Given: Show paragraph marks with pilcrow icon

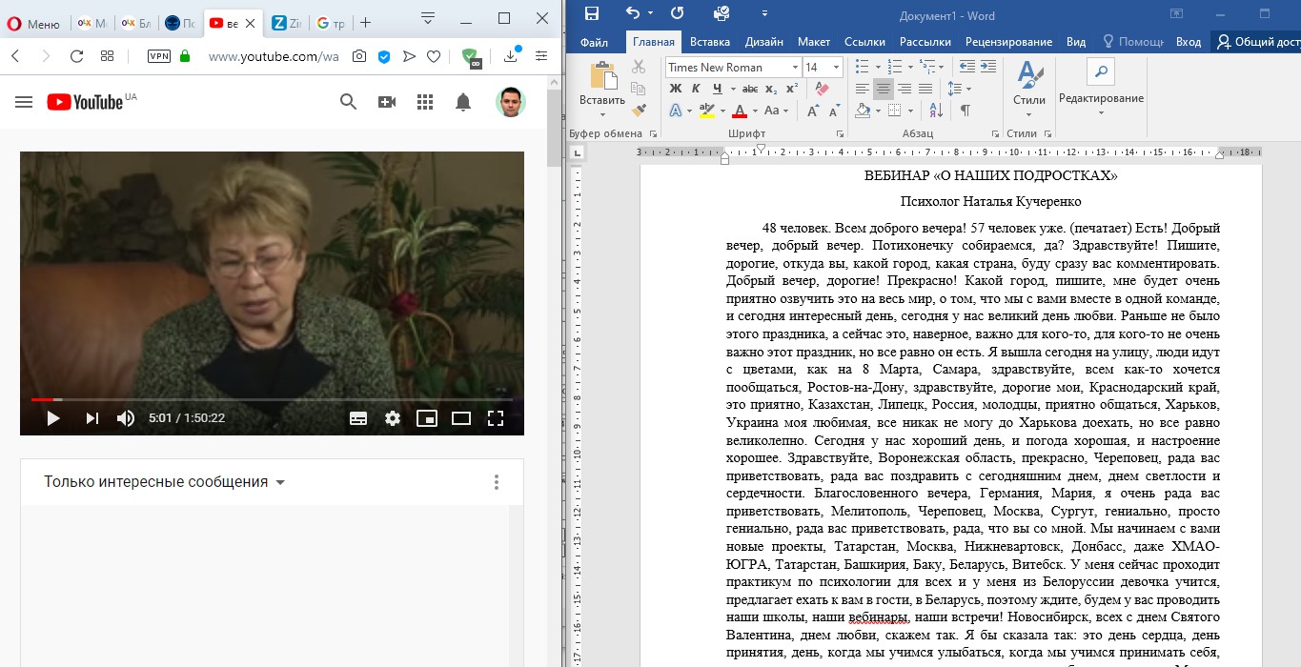Looking at the screenshot, I should (966, 111).
